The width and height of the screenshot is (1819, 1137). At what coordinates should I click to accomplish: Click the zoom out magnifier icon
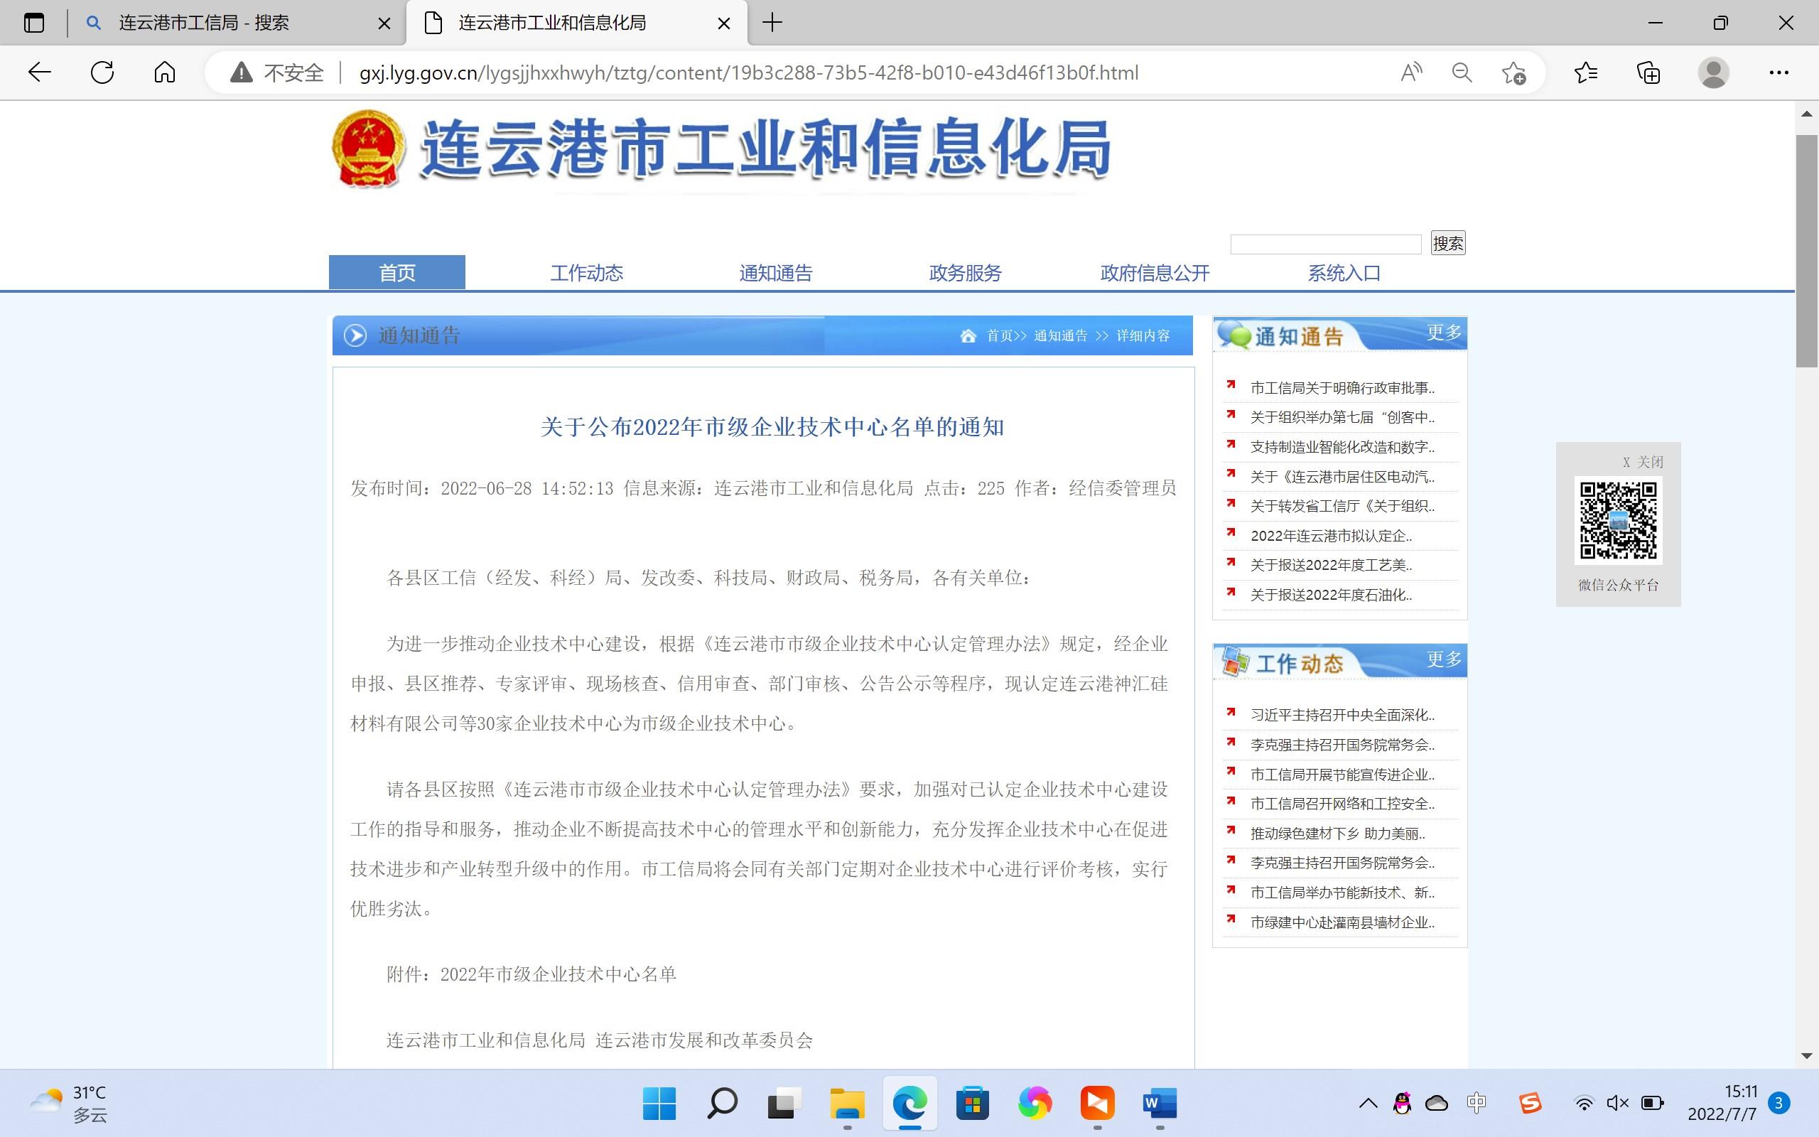(x=1462, y=72)
